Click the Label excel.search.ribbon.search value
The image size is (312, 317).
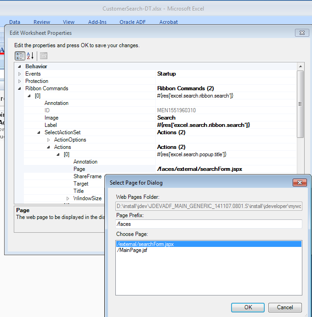click(204, 125)
